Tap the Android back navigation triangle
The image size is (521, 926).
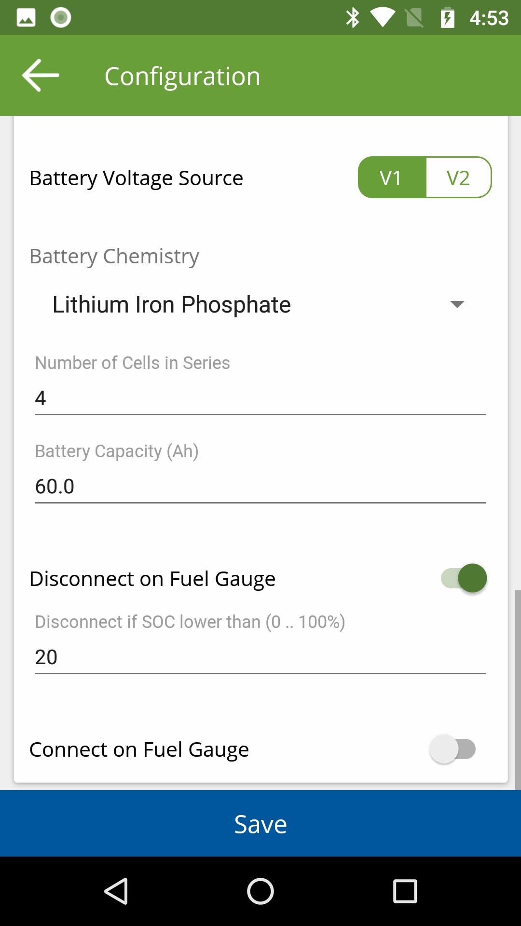pyautogui.click(x=116, y=891)
